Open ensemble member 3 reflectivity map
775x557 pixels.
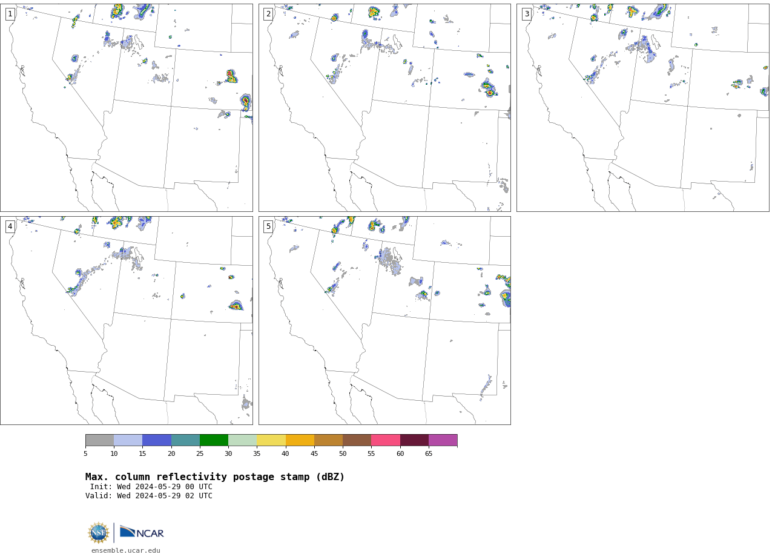pyautogui.click(x=643, y=108)
